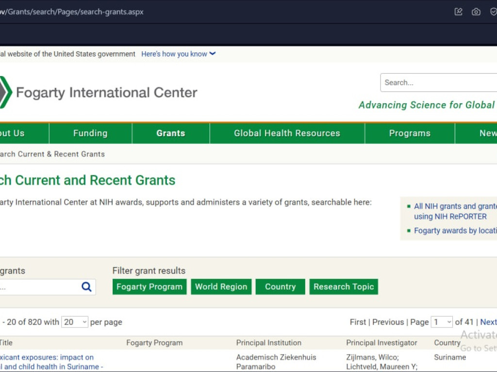Click 'First' pagination text
This screenshot has width=497, height=372.
(358, 322)
